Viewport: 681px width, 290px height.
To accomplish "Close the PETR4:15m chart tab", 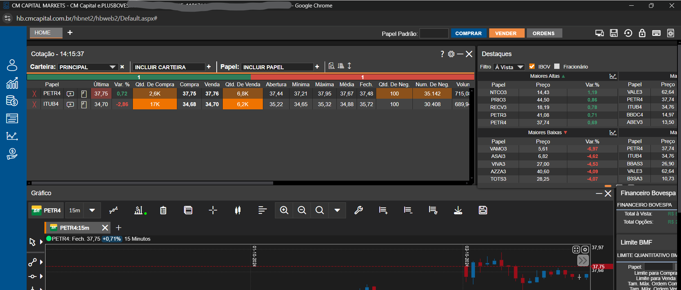I will 105,228.
